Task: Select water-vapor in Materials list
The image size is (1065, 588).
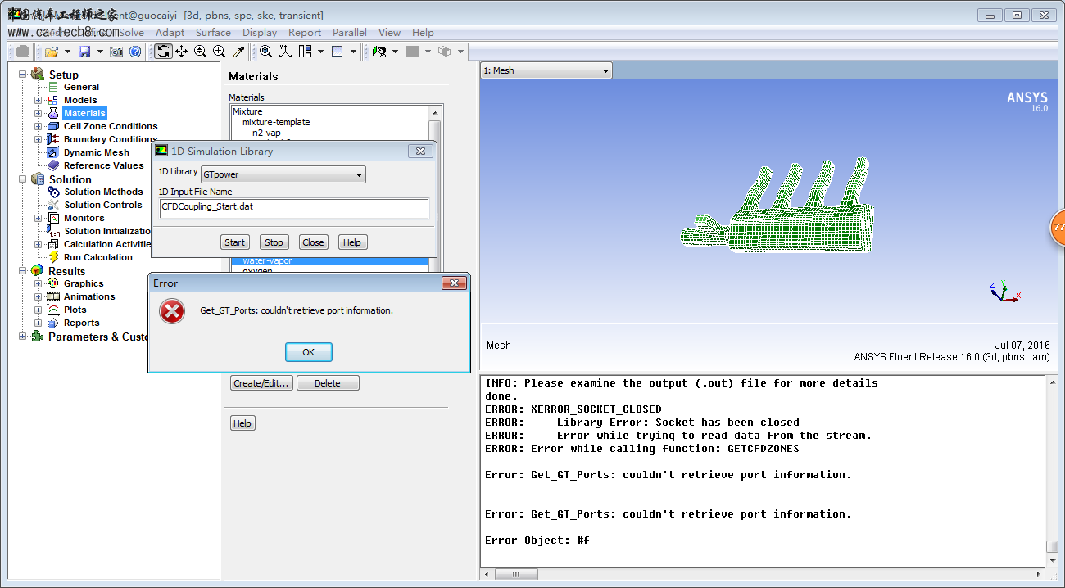Action: coord(329,261)
